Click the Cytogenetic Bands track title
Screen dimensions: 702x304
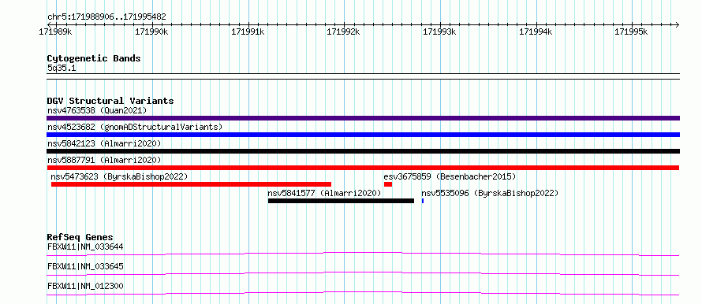[94, 58]
